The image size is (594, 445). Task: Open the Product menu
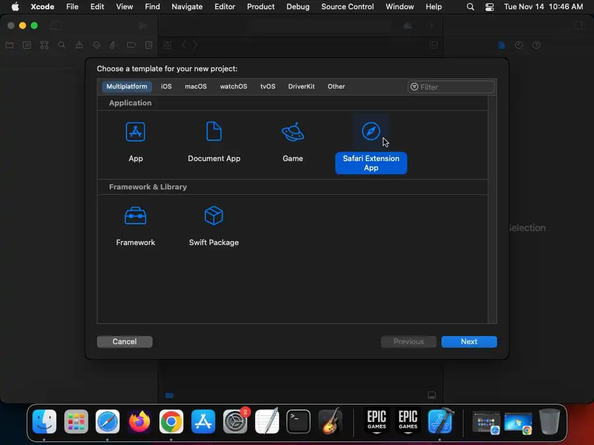(260, 6)
